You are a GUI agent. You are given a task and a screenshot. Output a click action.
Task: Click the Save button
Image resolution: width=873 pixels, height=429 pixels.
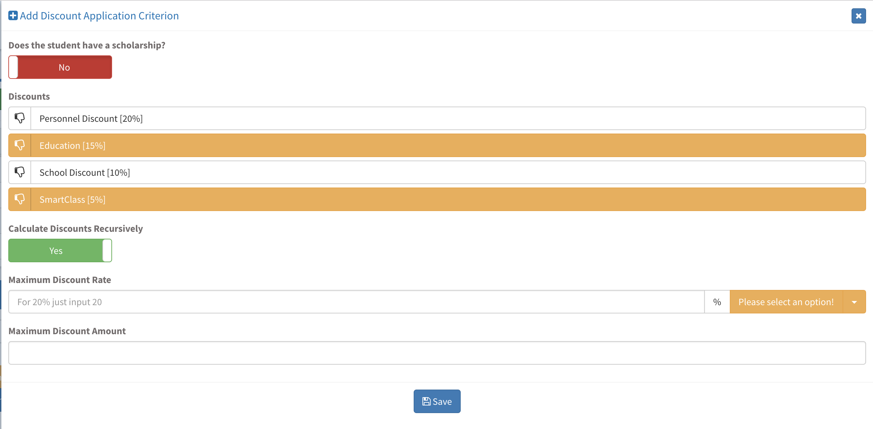(x=437, y=401)
